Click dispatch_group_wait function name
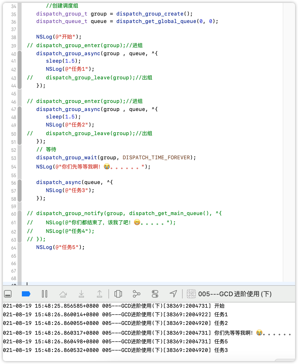Viewport: 298px width, 364px height. [67, 158]
